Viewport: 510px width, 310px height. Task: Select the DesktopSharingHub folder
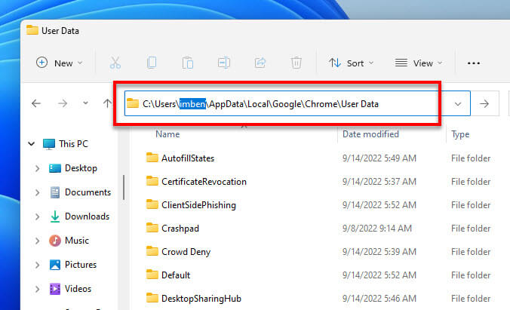click(x=201, y=299)
